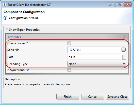Click Save and Close button
This screenshot has height=105, width=134.
click(118, 97)
